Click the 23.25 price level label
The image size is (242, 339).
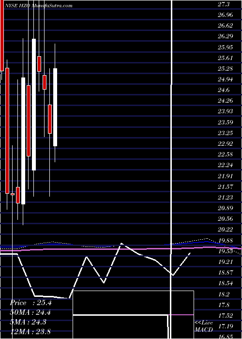click(226, 133)
